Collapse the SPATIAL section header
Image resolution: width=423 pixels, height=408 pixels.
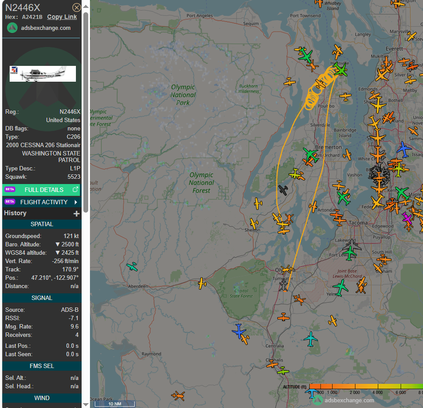coord(42,224)
